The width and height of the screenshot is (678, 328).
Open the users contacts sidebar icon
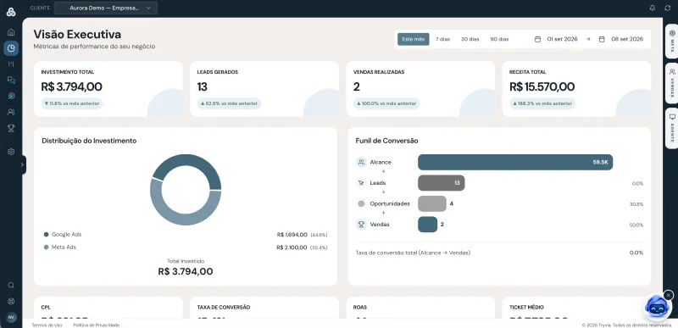tap(11, 112)
